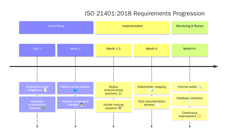Select the Month 4 period box
227x137 pixels.
click(152, 51)
